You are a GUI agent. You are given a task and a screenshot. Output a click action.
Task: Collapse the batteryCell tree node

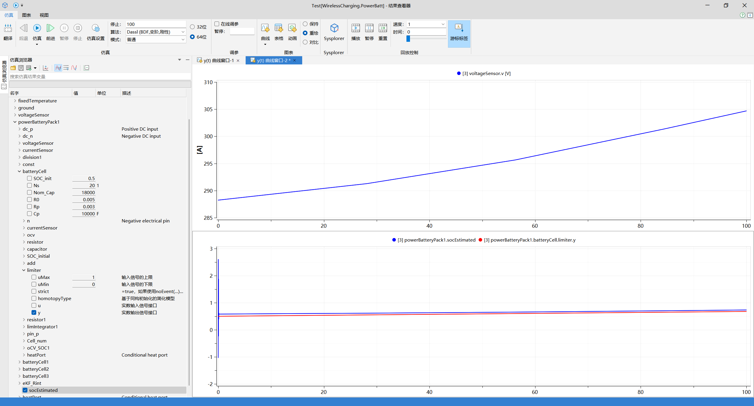pos(19,171)
